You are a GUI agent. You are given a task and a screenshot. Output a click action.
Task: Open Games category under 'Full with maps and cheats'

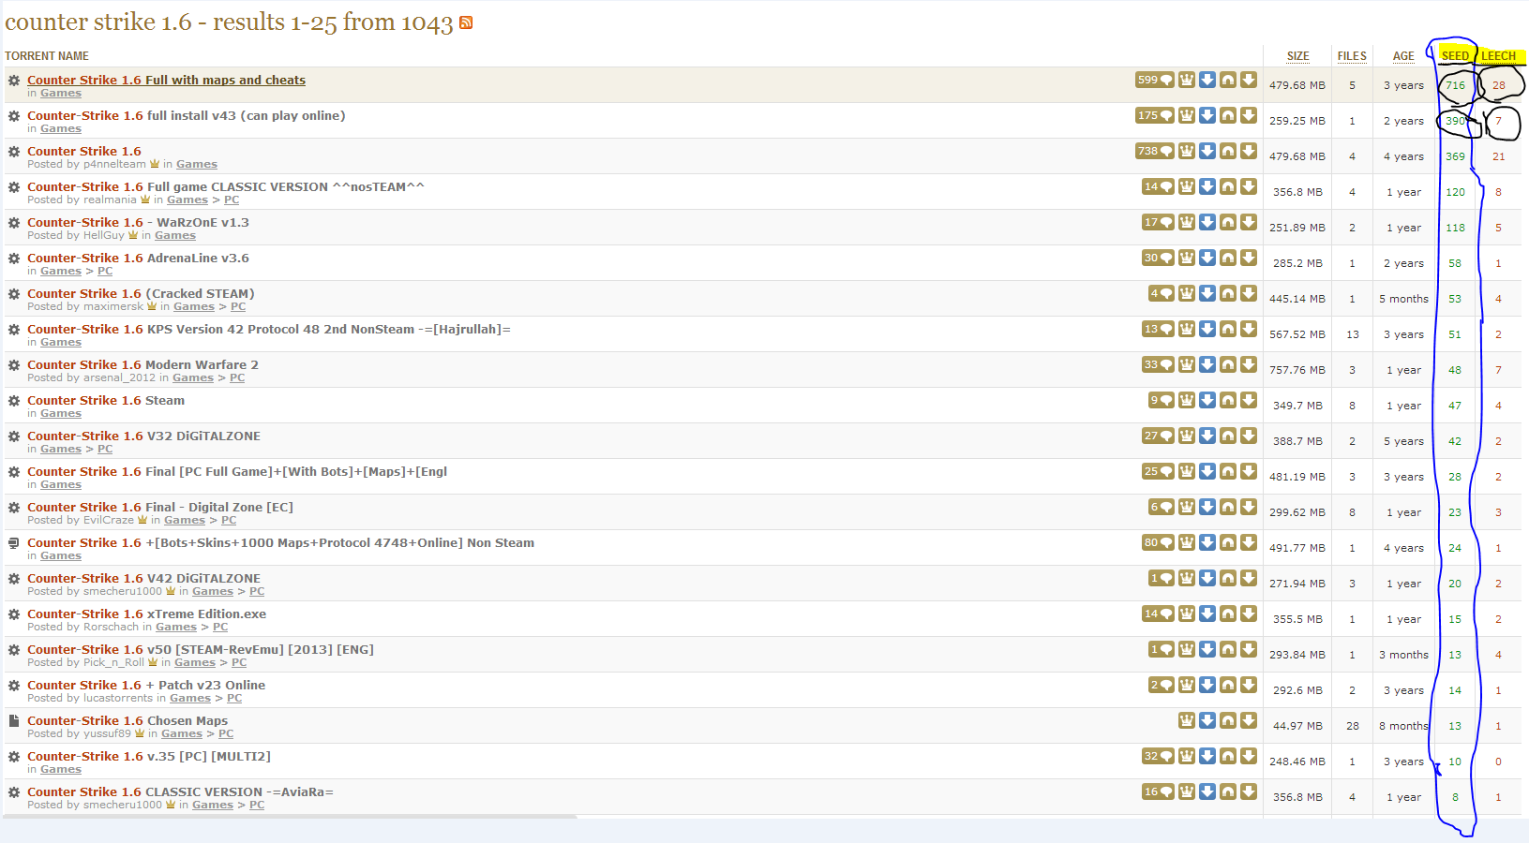point(61,93)
